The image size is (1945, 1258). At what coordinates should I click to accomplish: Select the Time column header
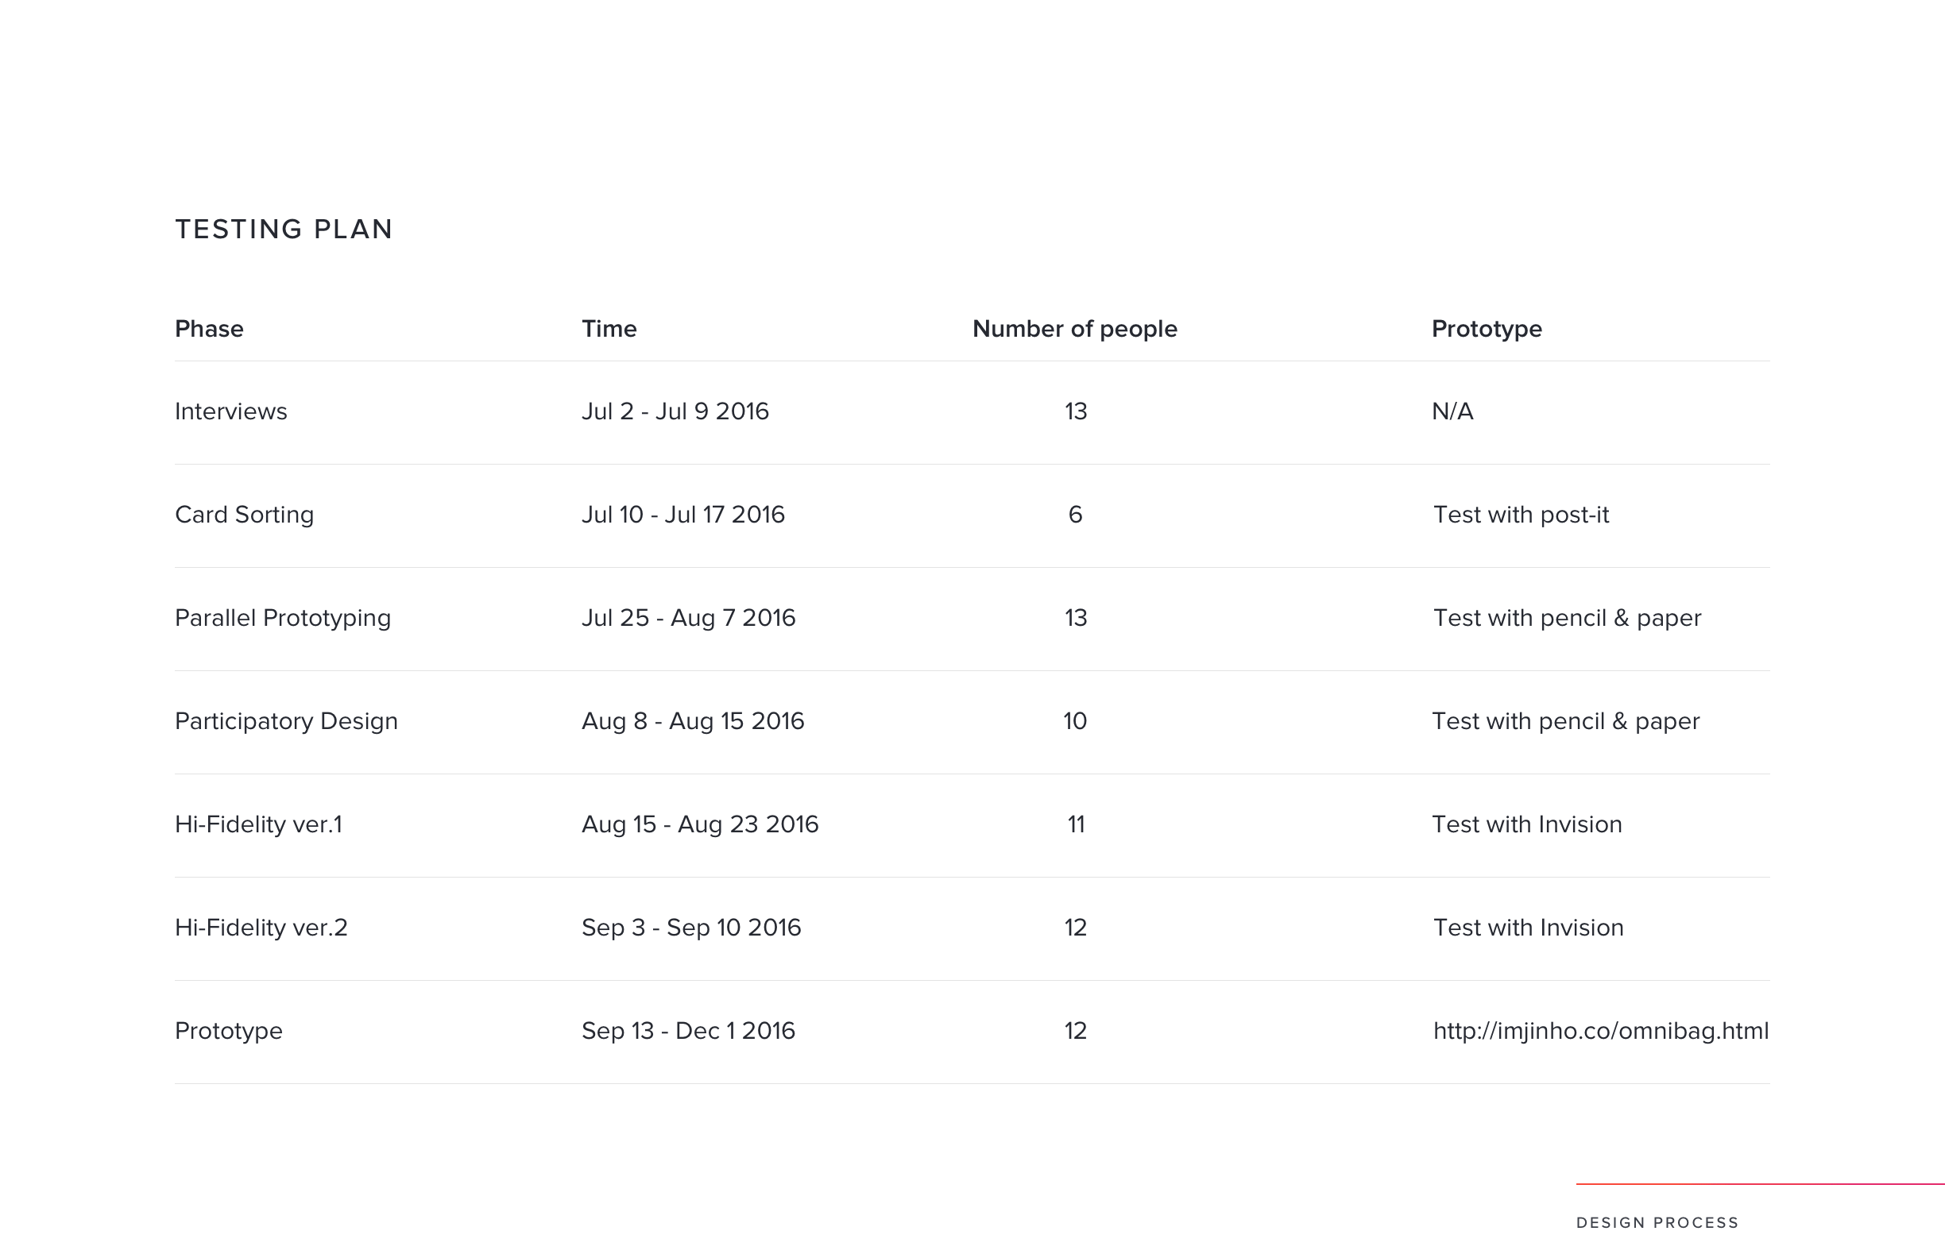point(609,328)
